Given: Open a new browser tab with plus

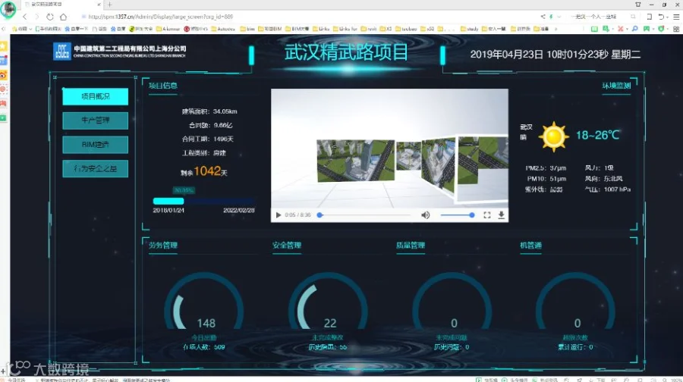Looking at the screenshot, I should (110, 5).
